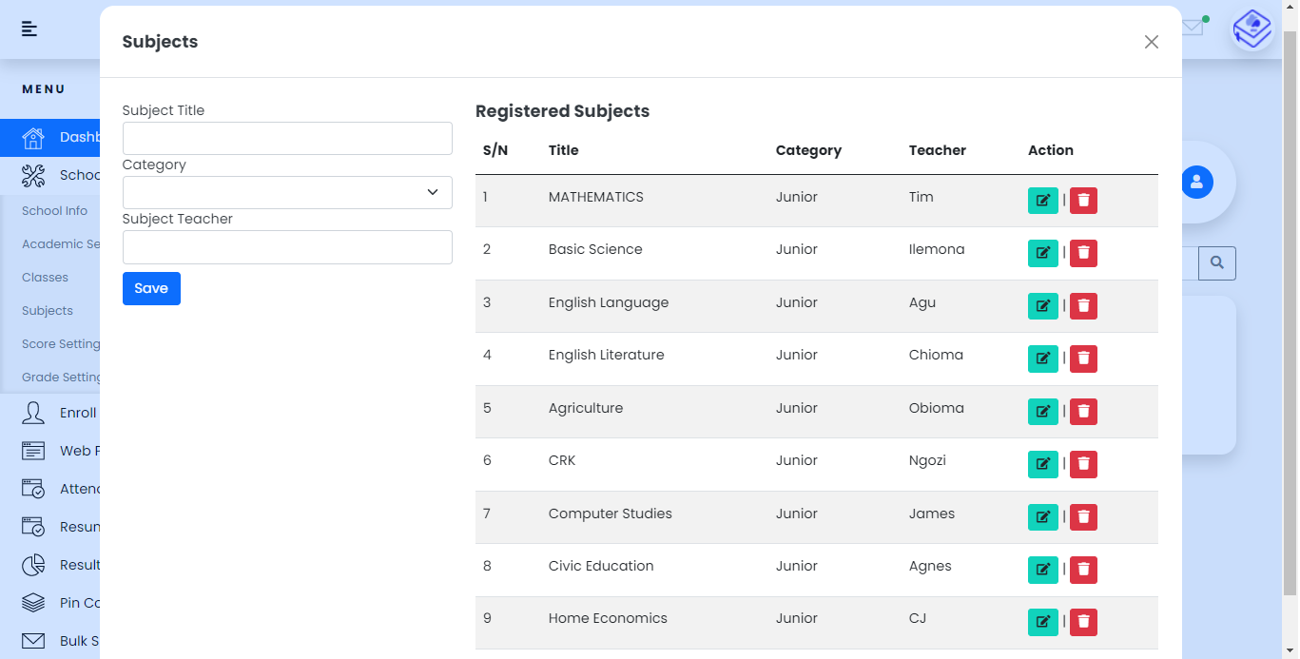Open the mail notifications icon
This screenshot has width=1300, height=659.
[1193, 28]
